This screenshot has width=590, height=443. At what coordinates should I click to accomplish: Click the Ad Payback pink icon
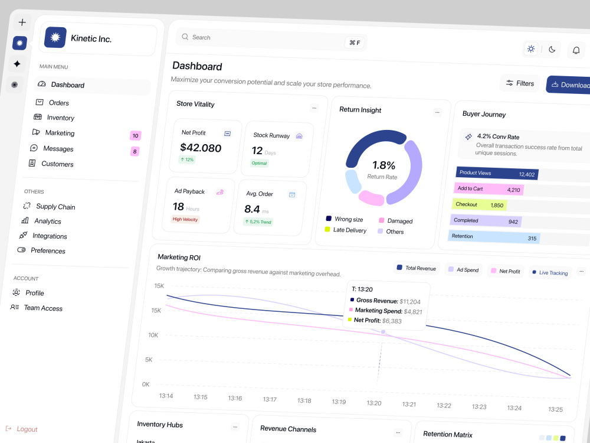click(220, 193)
